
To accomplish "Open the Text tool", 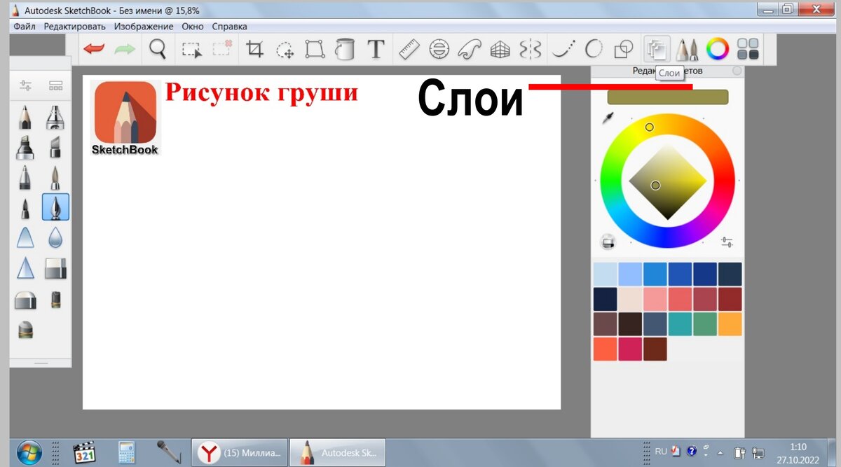I will (x=375, y=49).
